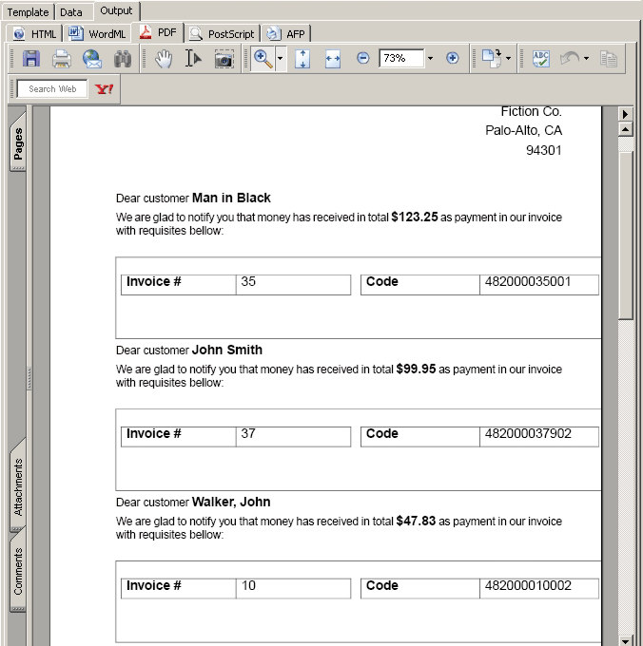Click the Search Web field

point(52,89)
